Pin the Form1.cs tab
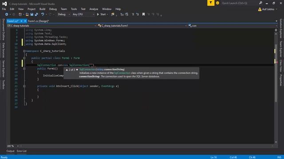The image size is (284, 159). pyautogui.click(x=21, y=21)
